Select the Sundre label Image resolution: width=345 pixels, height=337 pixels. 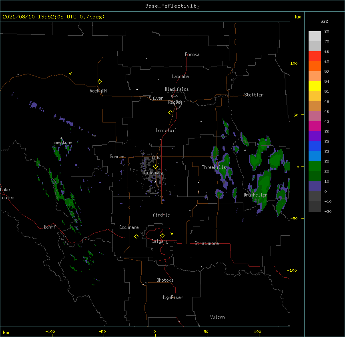[117, 156]
